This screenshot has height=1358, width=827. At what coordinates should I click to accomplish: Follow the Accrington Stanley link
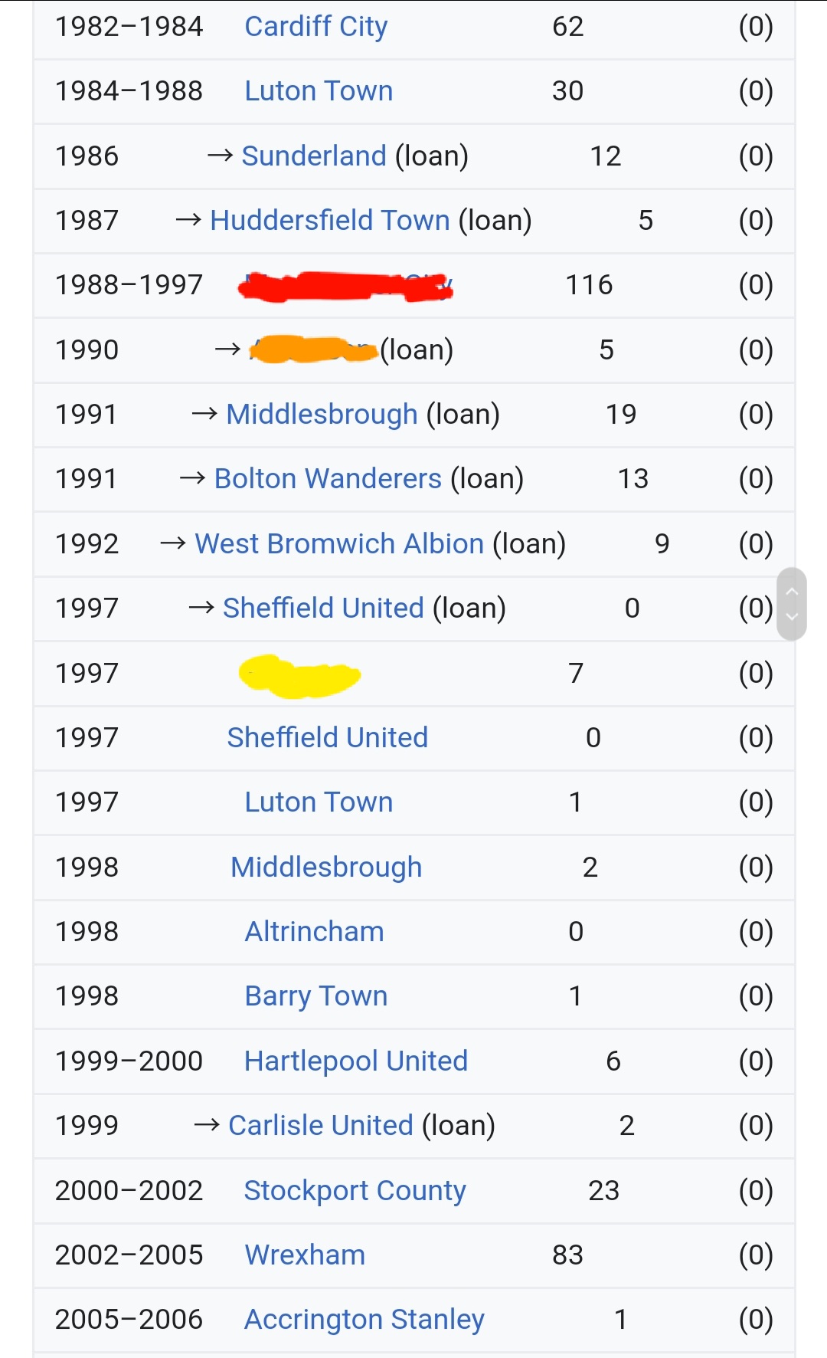[364, 1320]
